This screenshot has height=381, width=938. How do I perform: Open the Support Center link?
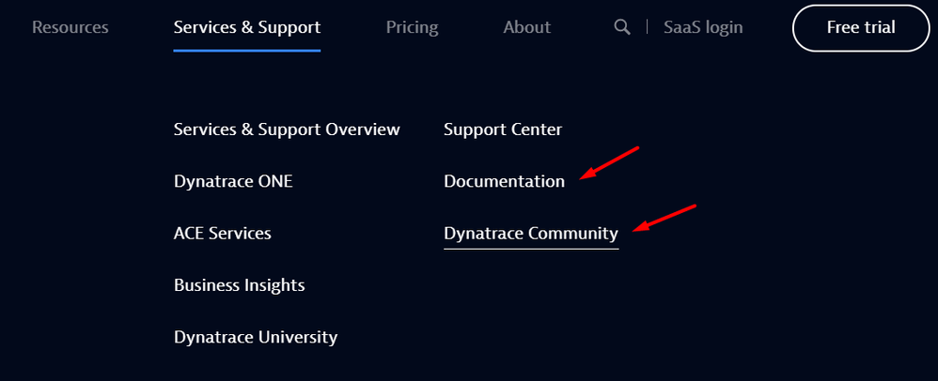click(503, 129)
